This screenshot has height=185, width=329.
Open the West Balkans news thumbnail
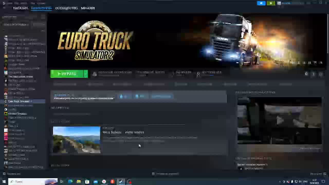pyautogui.click(x=77, y=140)
